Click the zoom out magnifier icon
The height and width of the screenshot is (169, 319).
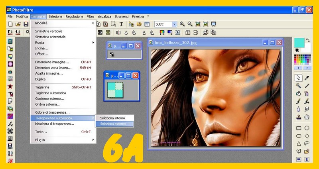tap(190, 24)
